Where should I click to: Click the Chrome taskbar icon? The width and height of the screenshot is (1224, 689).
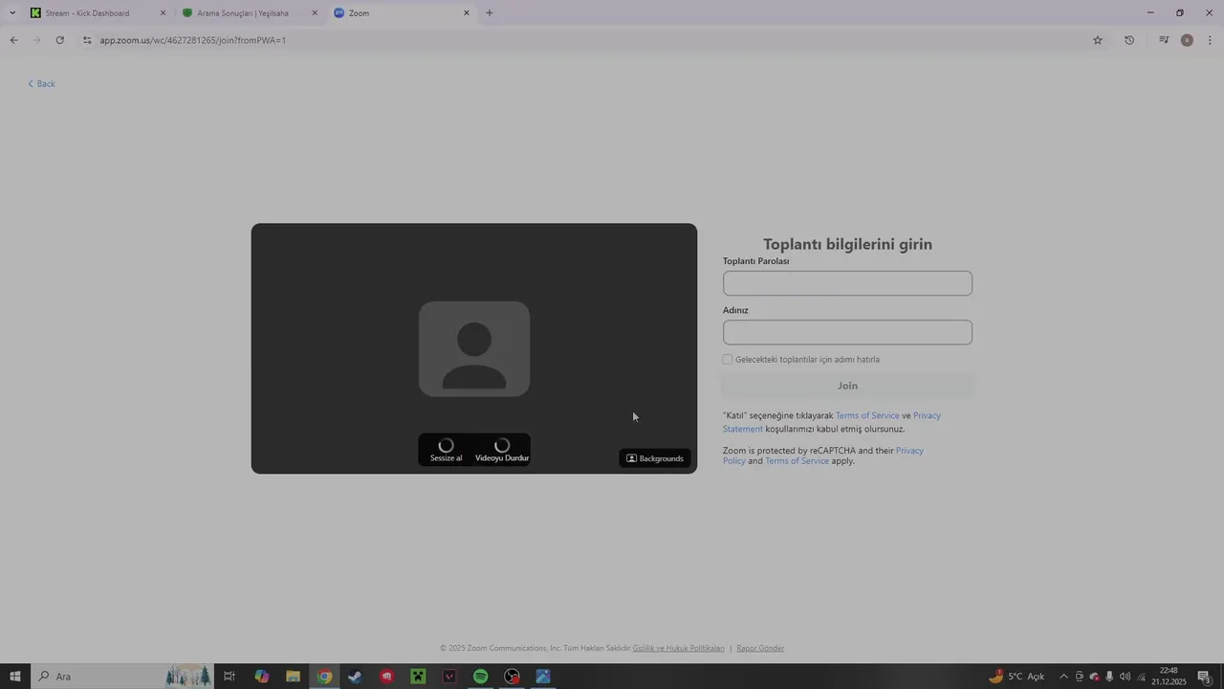pyautogui.click(x=324, y=677)
